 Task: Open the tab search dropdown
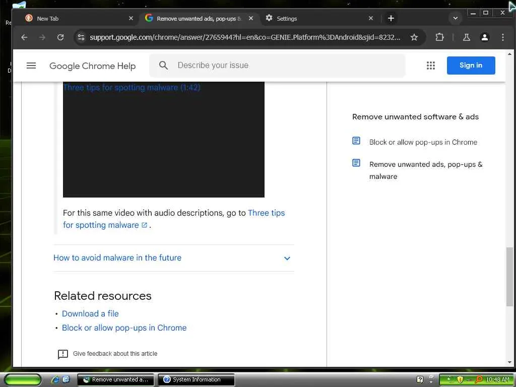(456, 19)
